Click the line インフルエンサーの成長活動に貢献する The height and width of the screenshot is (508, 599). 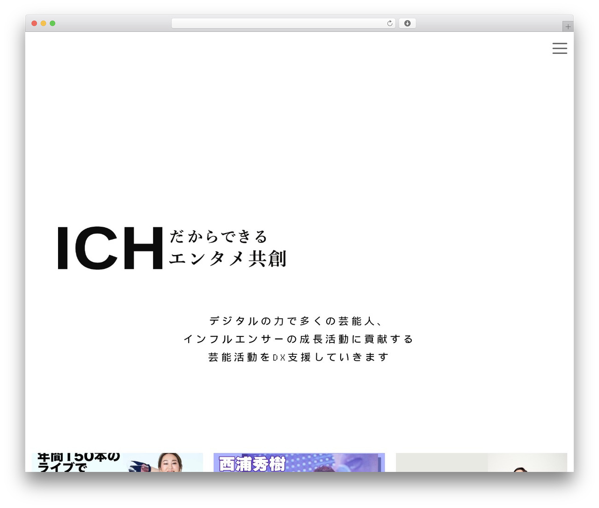(299, 339)
